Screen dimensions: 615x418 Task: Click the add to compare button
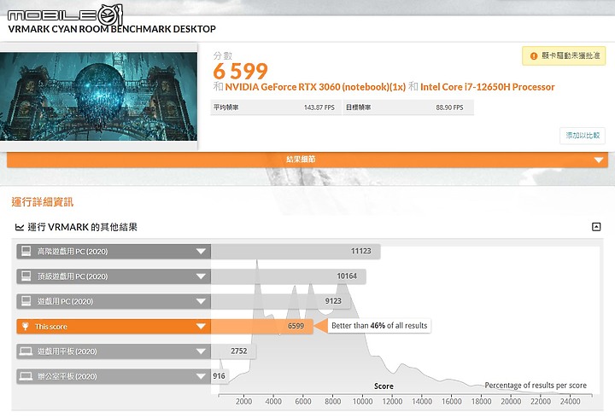[x=583, y=136]
